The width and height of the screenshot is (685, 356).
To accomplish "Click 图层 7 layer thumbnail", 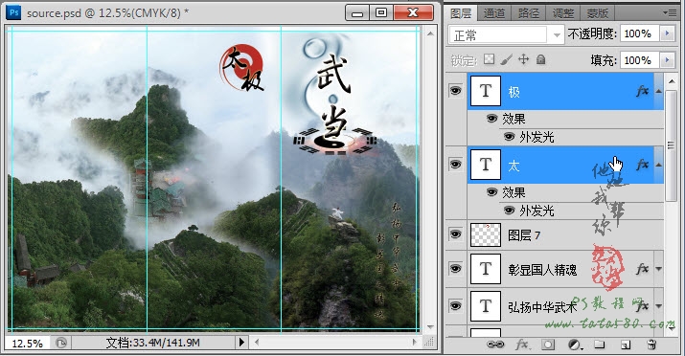I will pyautogui.click(x=486, y=234).
